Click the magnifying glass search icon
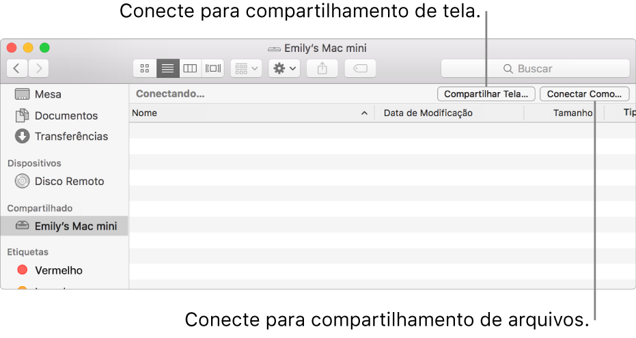Image resolution: width=636 pixels, height=338 pixels. pyautogui.click(x=508, y=69)
